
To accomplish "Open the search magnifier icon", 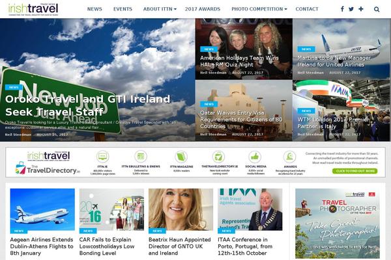I will click(x=377, y=9).
